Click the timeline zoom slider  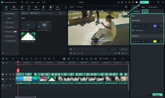107,59
